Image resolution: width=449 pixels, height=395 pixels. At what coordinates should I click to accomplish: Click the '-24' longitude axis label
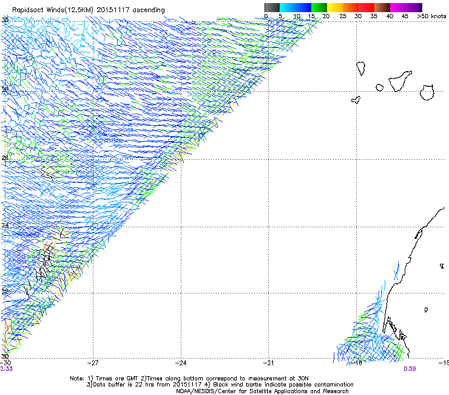[x=181, y=363]
